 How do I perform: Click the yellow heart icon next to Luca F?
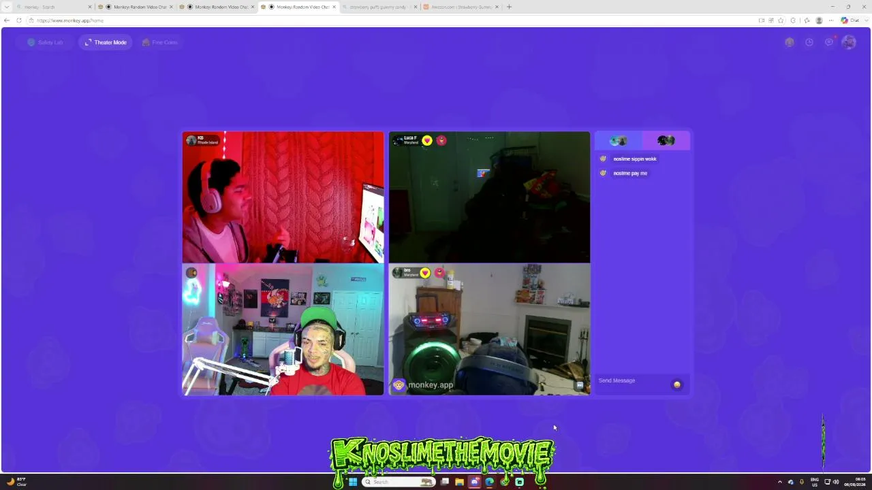click(x=426, y=140)
